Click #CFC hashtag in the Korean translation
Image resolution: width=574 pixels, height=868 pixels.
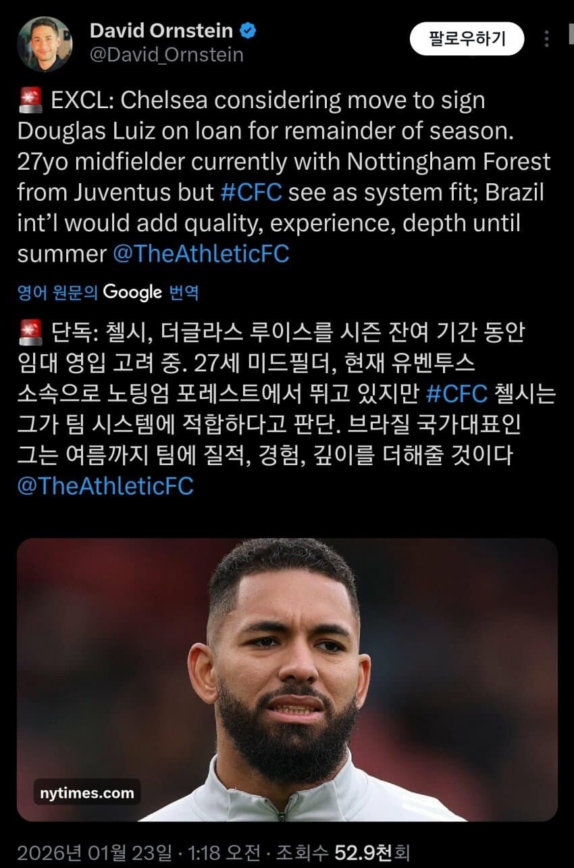pos(457,394)
